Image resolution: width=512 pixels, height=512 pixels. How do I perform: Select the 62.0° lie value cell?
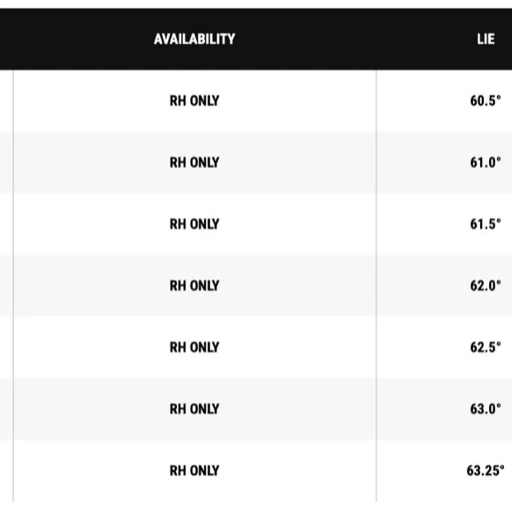coord(485,286)
